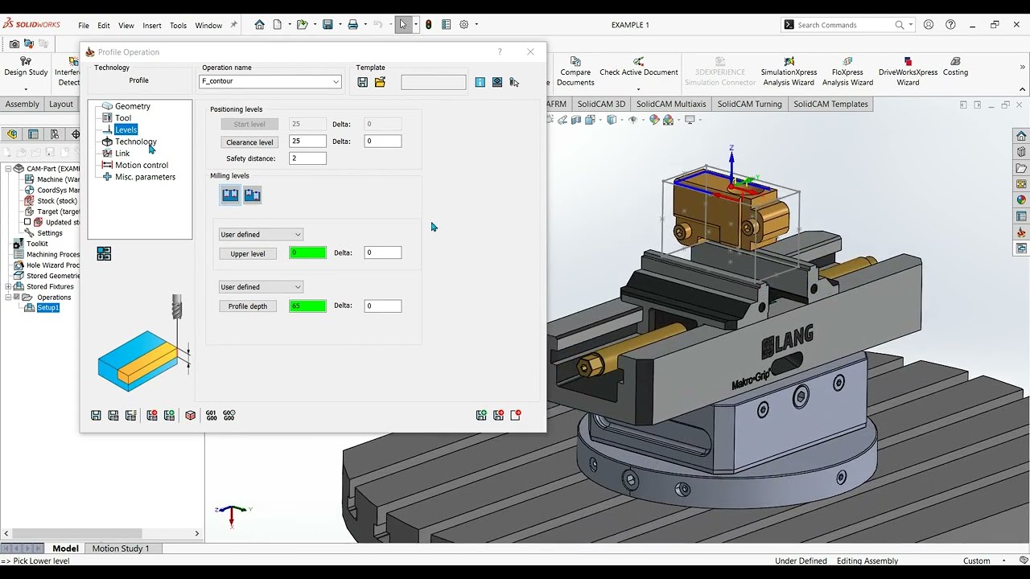Click the Load template folder icon
1030x579 pixels.
(x=380, y=82)
